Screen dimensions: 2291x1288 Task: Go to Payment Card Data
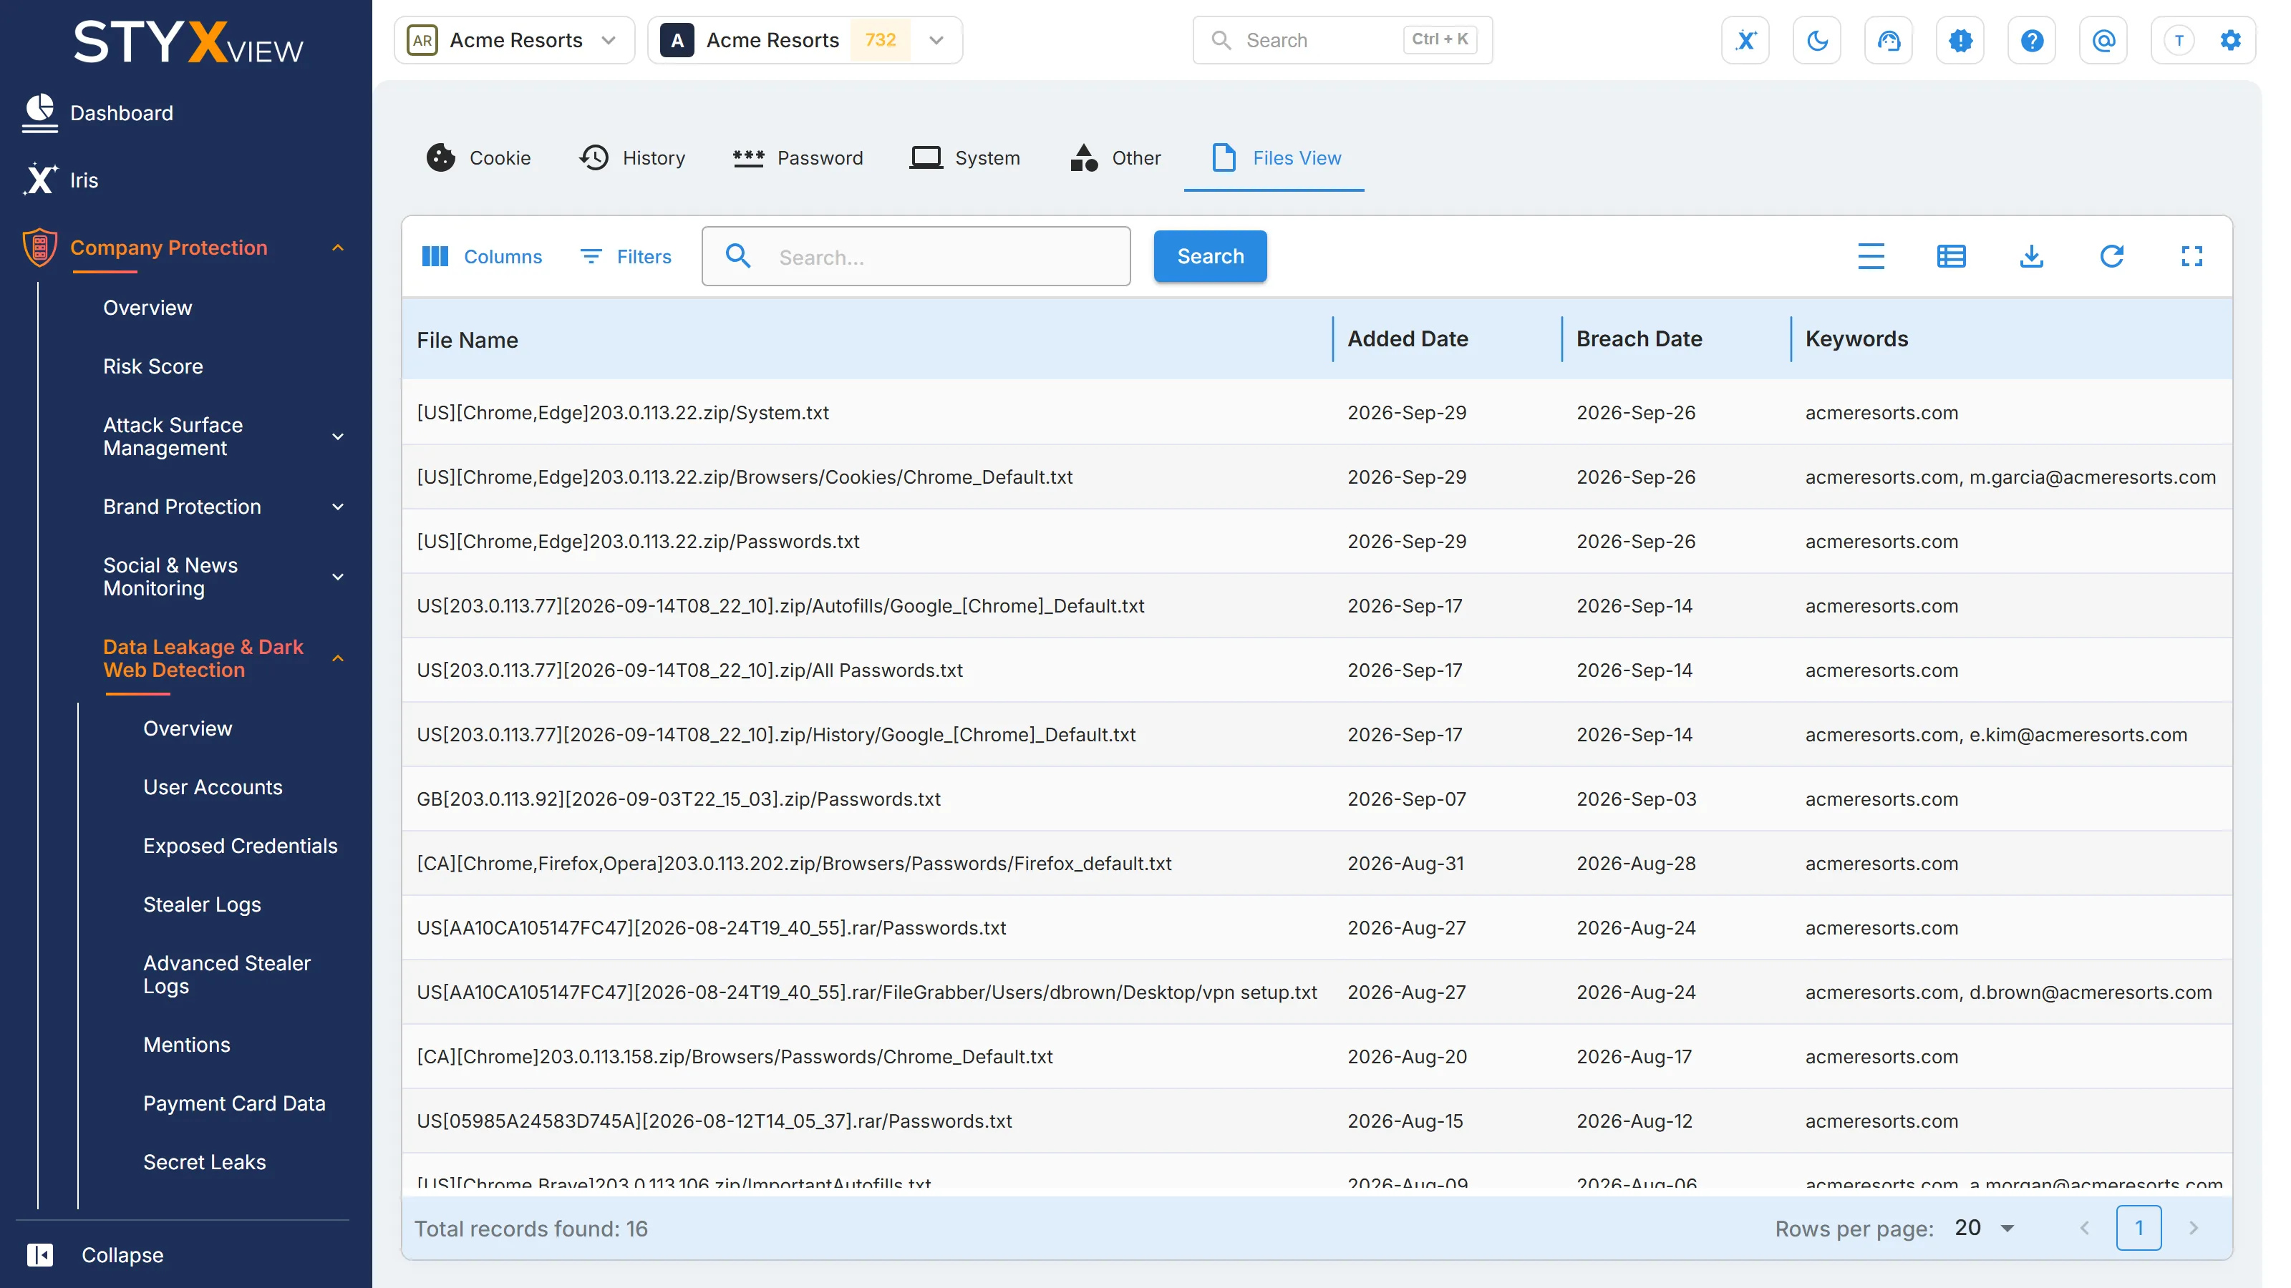pyautogui.click(x=234, y=1103)
